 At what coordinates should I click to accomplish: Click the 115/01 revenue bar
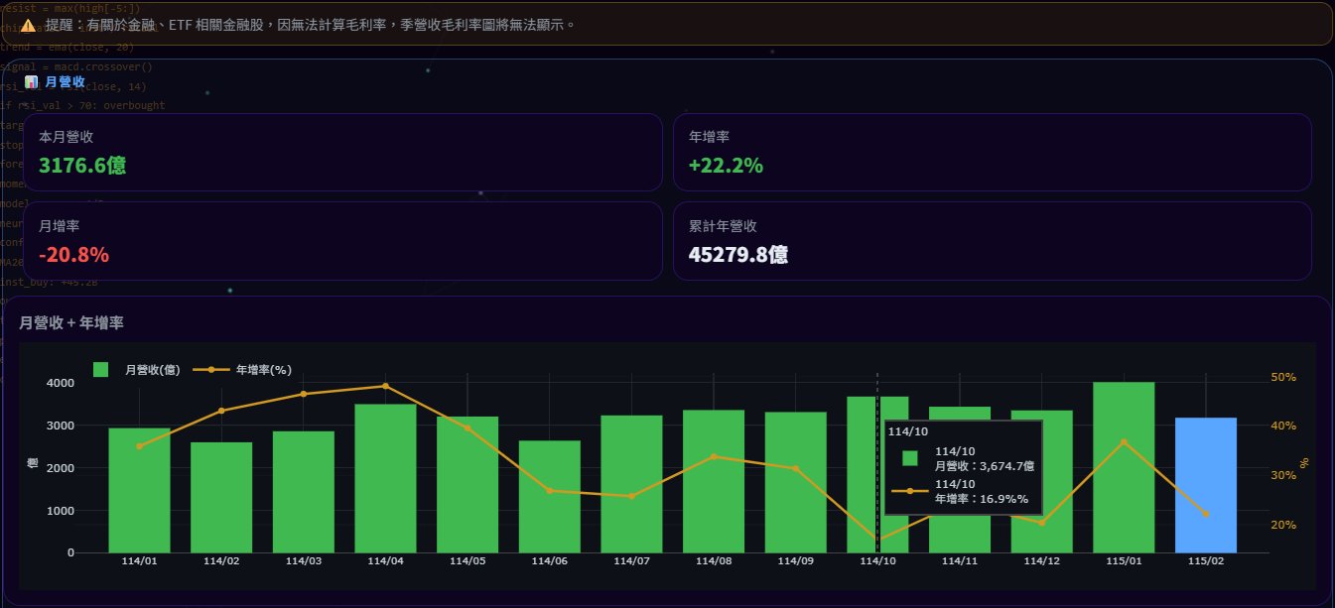(x=1124, y=467)
